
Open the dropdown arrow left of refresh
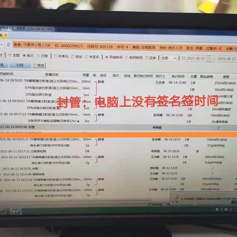1,44
